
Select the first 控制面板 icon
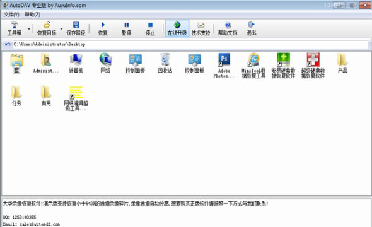(135, 64)
